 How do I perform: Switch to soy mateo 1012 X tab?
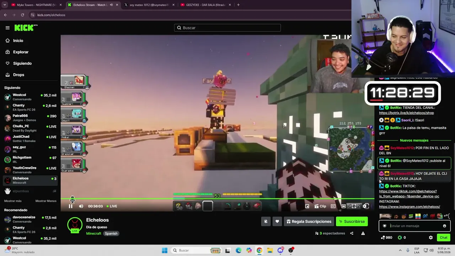point(149,5)
